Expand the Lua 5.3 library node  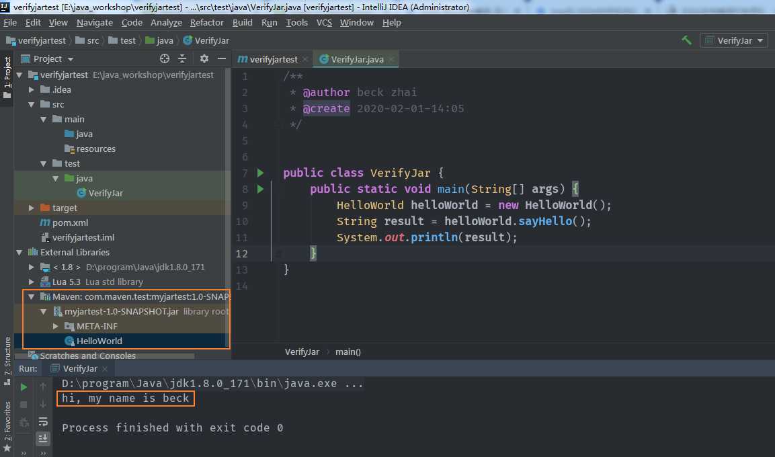[31, 282]
